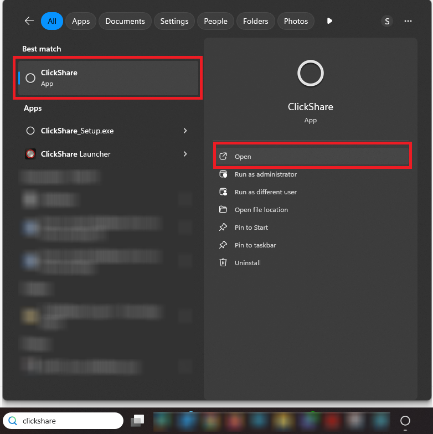Switch to the Photos filter tab
The image size is (433, 434).
click(296, 21)
